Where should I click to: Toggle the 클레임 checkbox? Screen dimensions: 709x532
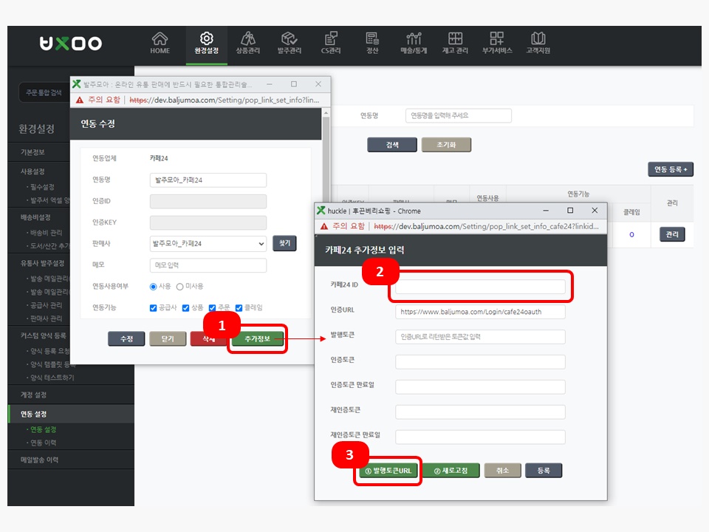[239, 308]
